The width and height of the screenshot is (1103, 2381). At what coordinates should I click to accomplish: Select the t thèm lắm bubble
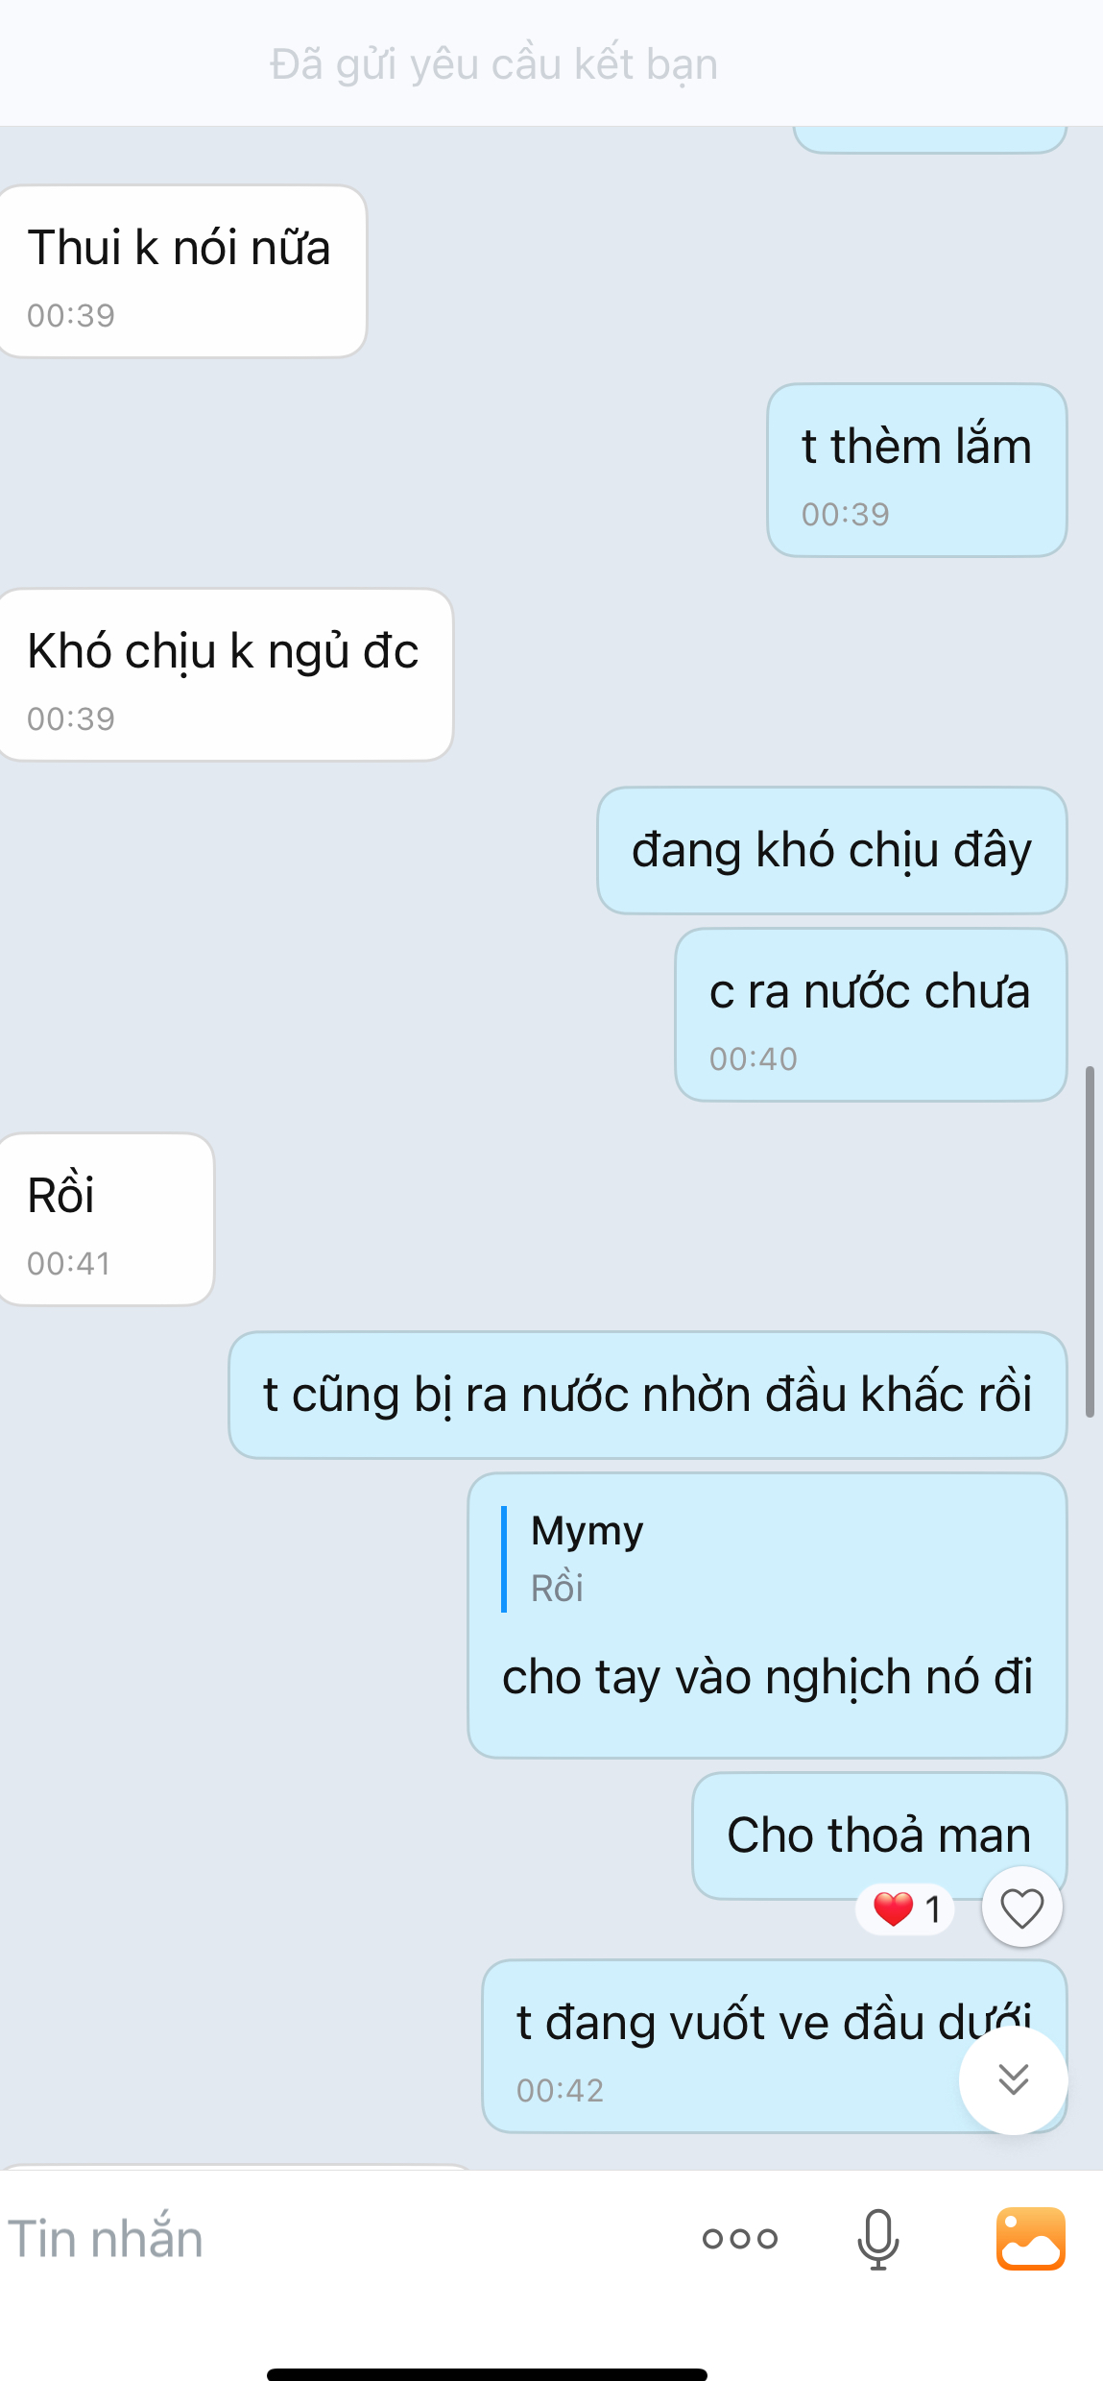coord(917,471)
